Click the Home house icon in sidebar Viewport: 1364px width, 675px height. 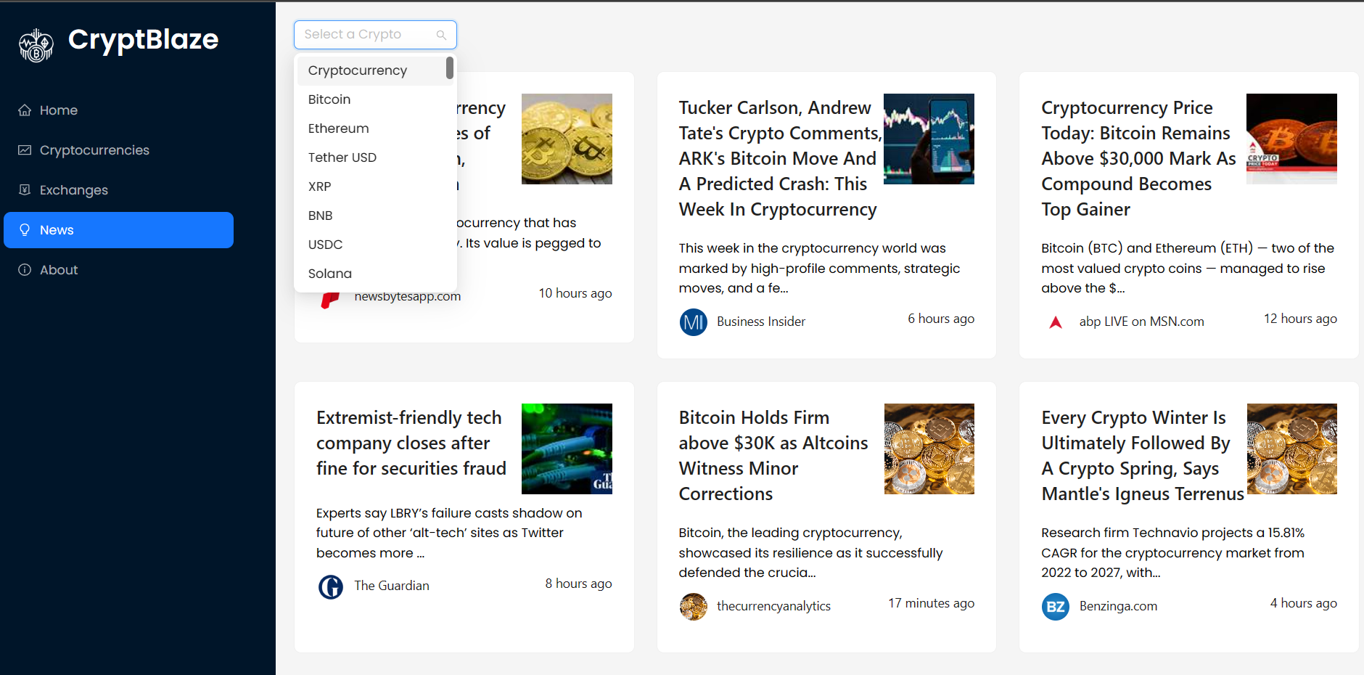pyautogui.click(x=25, y=110)
